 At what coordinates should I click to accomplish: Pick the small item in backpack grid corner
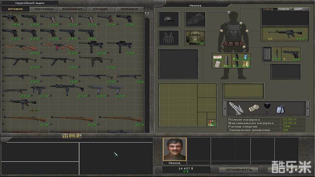[x=212, y=122]
